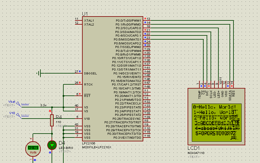Click pin number 26 beside RTCK
Screen dimensions: 260x163
click(x=76, y=83)
